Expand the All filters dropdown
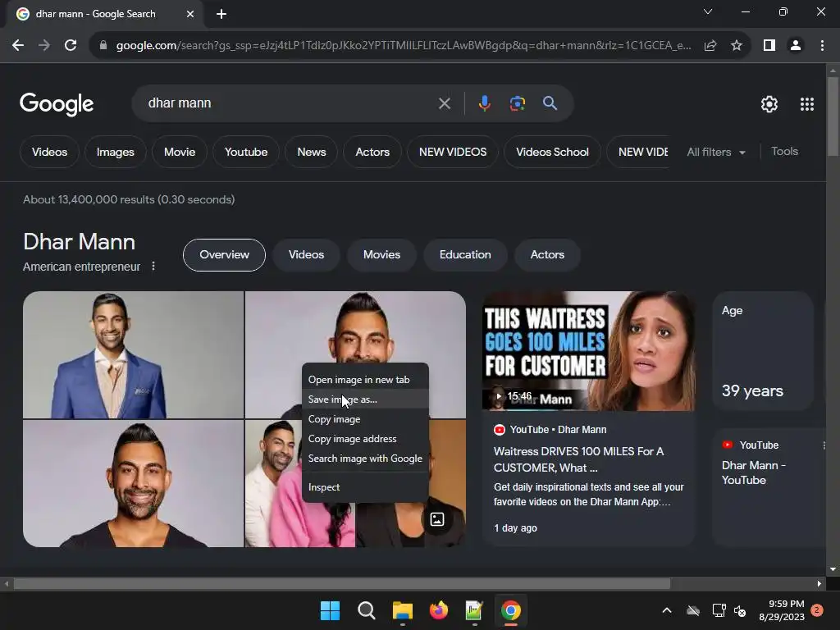Screen dimensions: 840x630 coord(716,152)
